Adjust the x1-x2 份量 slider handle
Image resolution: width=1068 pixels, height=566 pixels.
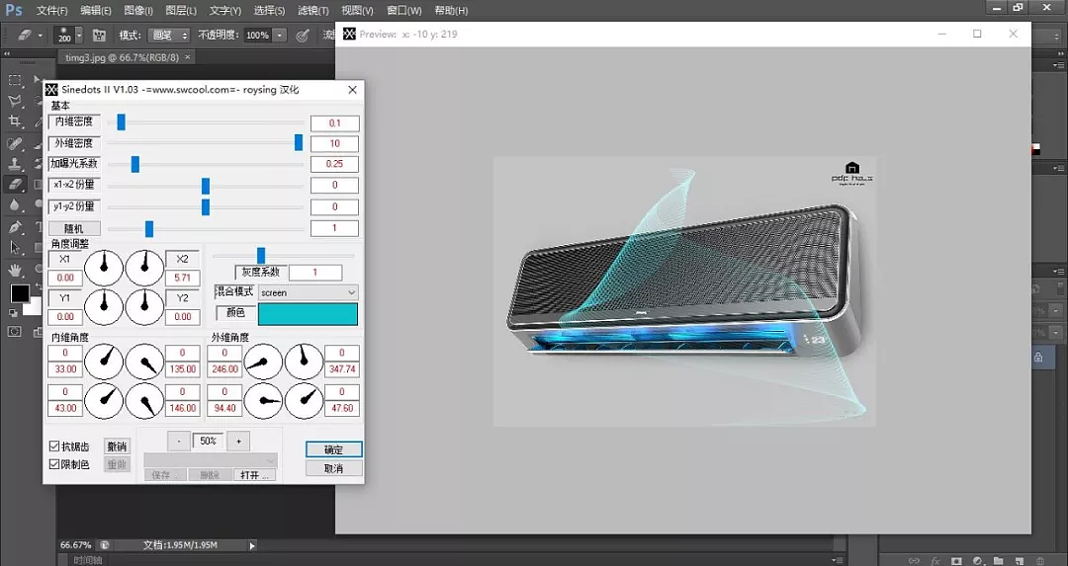[x=206, y=186]
